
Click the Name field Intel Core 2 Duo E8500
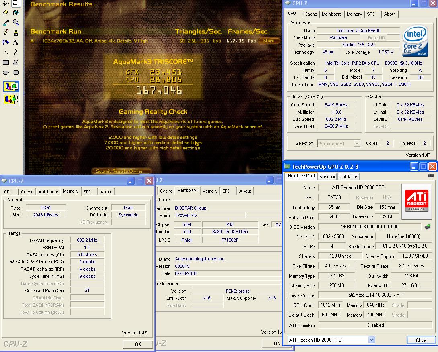(x=358, y=31)
